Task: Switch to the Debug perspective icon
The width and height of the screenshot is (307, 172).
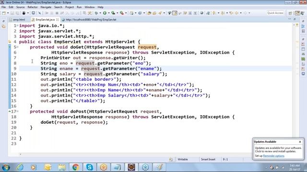Action: 303,13
